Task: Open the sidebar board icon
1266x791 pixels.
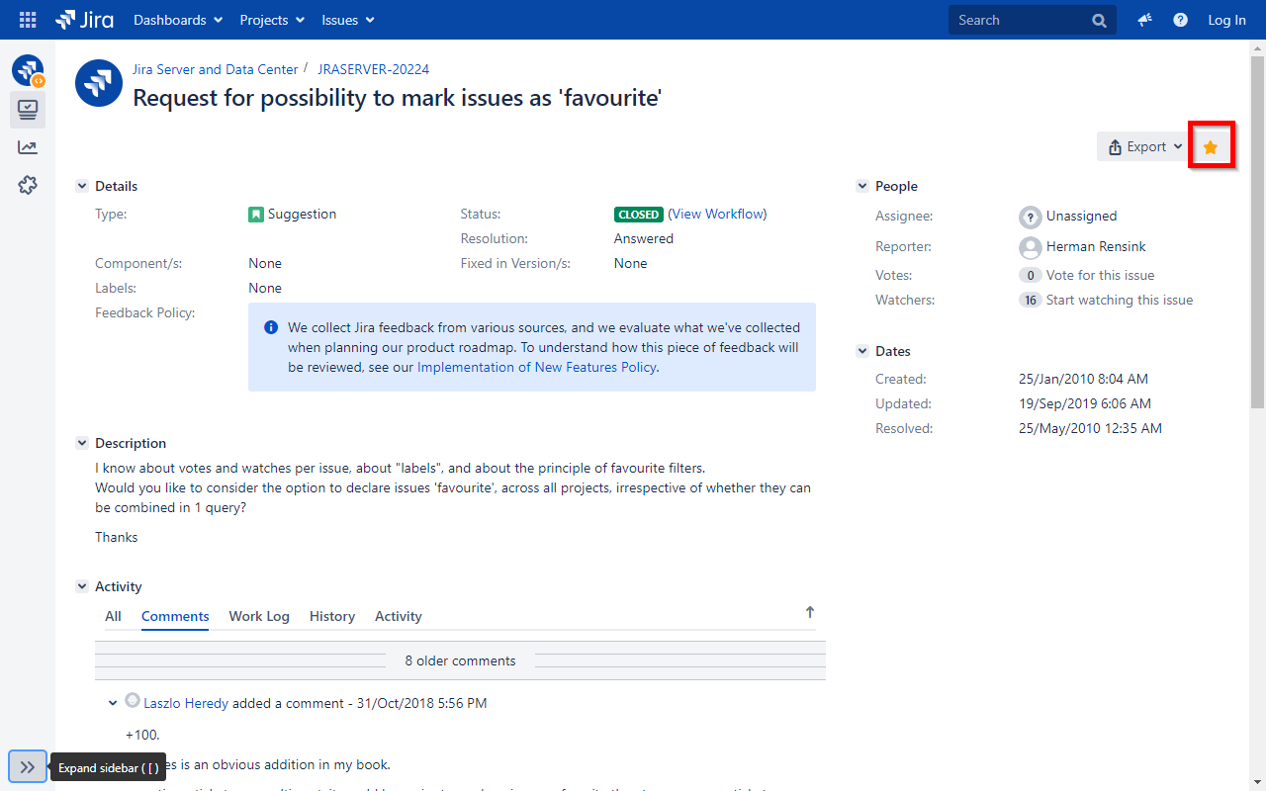Action: click(28, 109)
